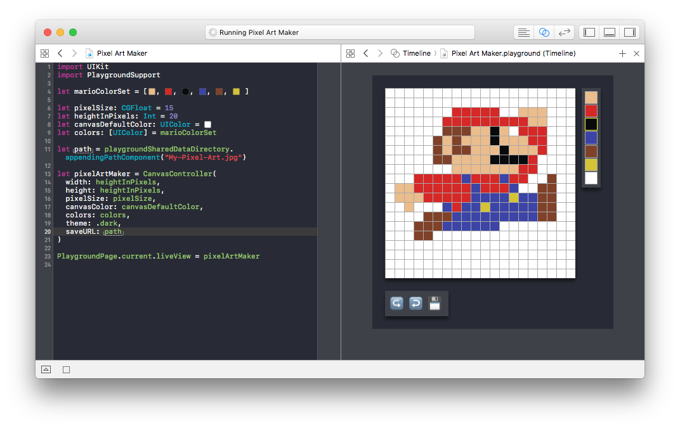Select the blue palette color
Viewport: 680px width, 429px height.
(x=591, y=138)
